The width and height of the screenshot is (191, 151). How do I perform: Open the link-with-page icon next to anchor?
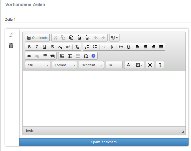52,56
